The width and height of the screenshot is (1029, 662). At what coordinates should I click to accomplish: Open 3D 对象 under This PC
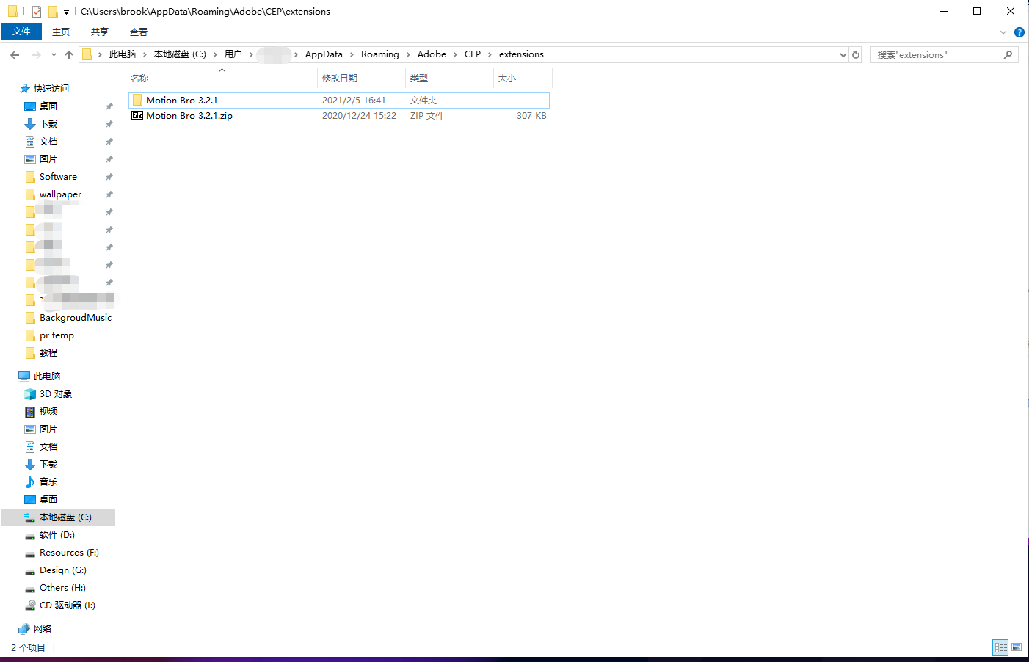click(56, 394)
